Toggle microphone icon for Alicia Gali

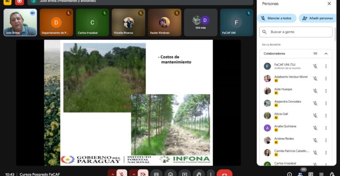tap(315, 116)
